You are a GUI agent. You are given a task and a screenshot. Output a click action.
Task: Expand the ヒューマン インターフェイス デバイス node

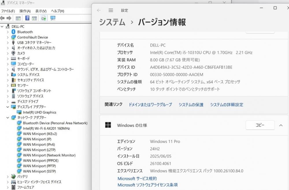[8, 182]
